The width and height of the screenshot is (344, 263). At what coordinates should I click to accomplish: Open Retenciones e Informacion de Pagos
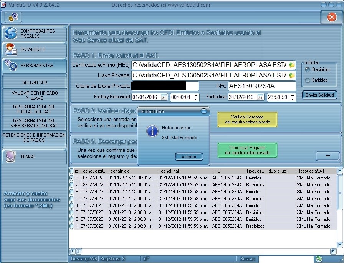[35, 138]
